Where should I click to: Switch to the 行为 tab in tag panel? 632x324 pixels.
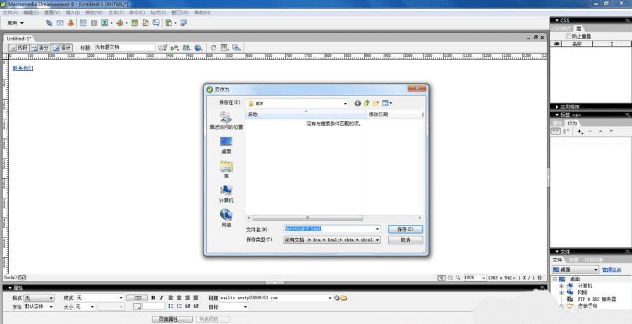[573, 123]
